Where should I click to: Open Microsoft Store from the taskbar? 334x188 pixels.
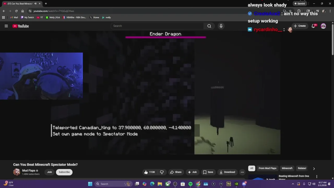tap(183, 184)
